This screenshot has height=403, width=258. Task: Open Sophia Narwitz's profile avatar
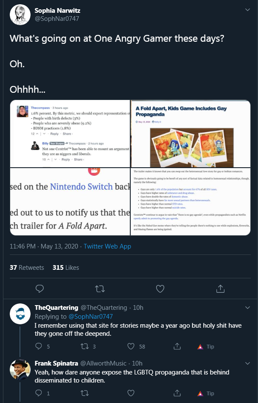tap(20, 14)
